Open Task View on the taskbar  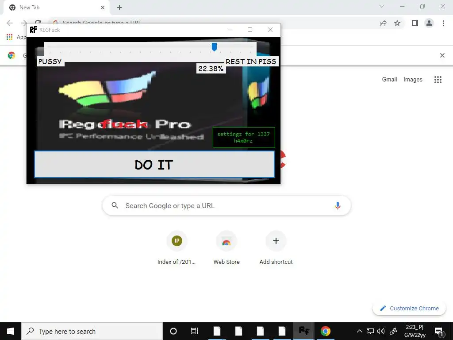point(195,331)
